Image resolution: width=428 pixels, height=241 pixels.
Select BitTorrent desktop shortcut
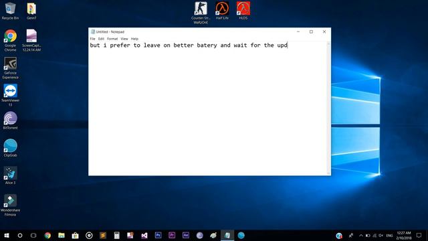coord(11,120)
